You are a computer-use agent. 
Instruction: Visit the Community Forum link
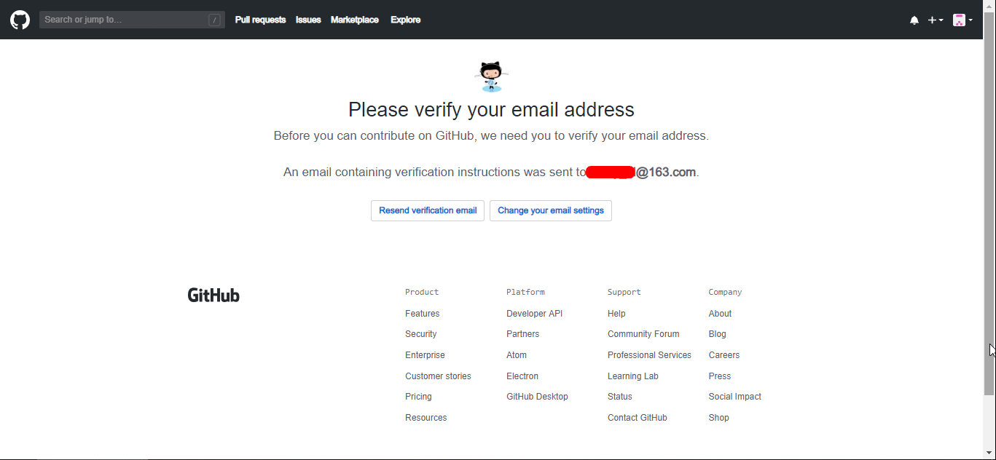point(643,334)
